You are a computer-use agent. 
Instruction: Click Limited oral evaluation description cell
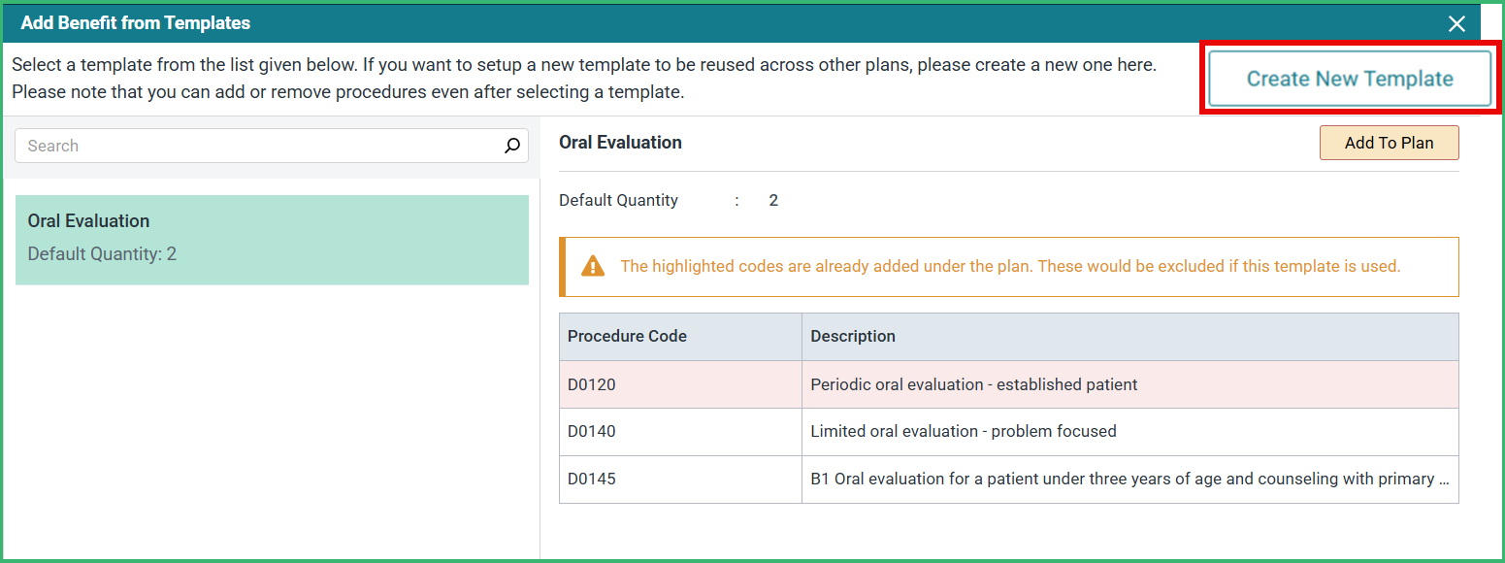(1130, 431)
